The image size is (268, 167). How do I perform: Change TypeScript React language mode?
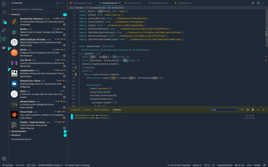pyautogui.click(x=224, y=165)
